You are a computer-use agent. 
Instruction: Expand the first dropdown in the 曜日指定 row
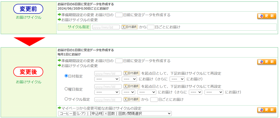(x=107, y=92)
